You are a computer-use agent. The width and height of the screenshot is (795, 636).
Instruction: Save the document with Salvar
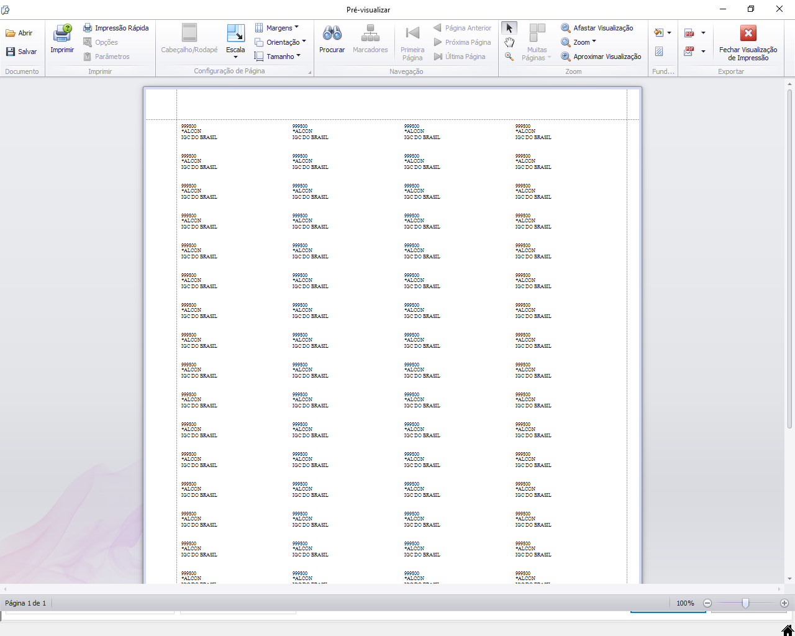(21, 52)
